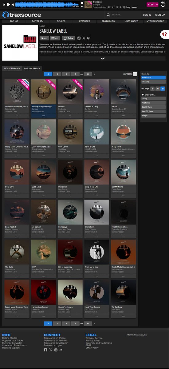The height and width of the screenshot is (369, 169).
Task: Click top pagination next arrow
Action: (x=94, y=74)
